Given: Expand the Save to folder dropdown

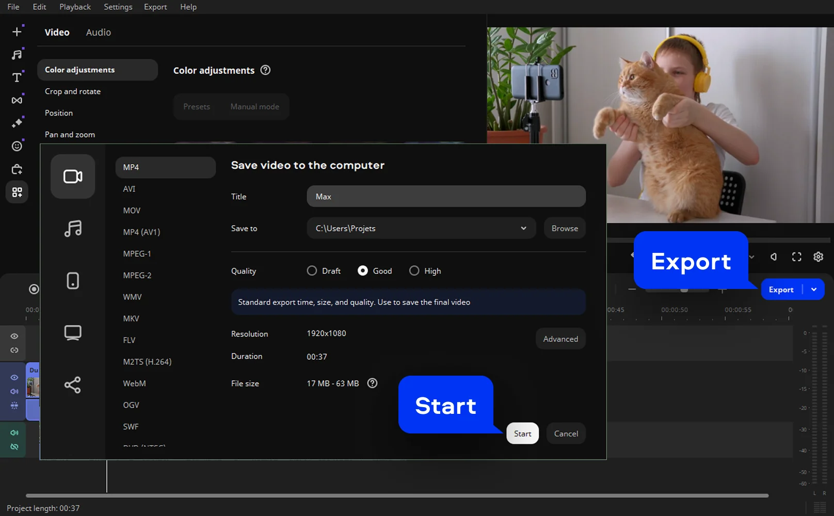Looking at the screenshot, I should (523, 228).
